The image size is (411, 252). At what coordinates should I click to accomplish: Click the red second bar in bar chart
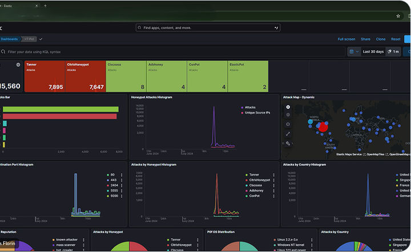59,116
